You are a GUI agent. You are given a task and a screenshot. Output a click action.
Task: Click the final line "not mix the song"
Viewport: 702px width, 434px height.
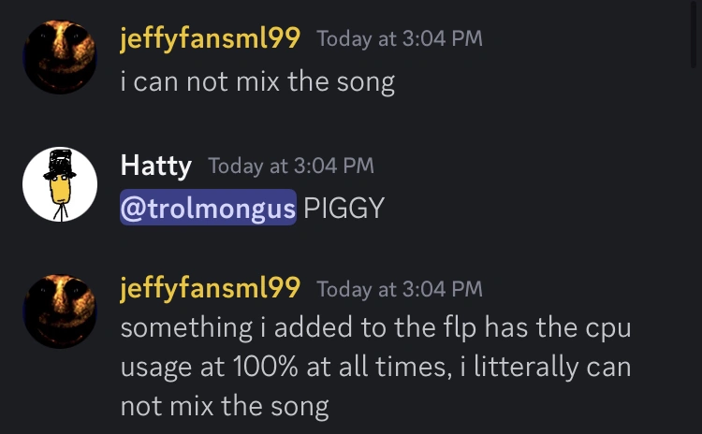tap(225, 407)
